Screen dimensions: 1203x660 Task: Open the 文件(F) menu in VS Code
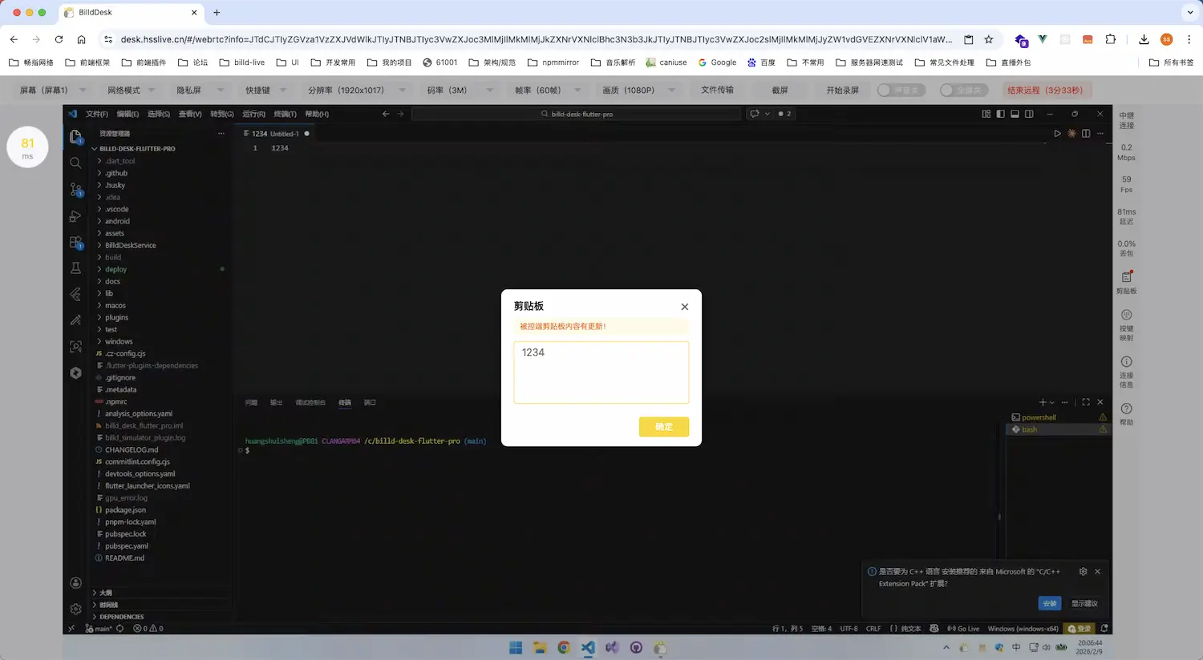pos(96,114)
